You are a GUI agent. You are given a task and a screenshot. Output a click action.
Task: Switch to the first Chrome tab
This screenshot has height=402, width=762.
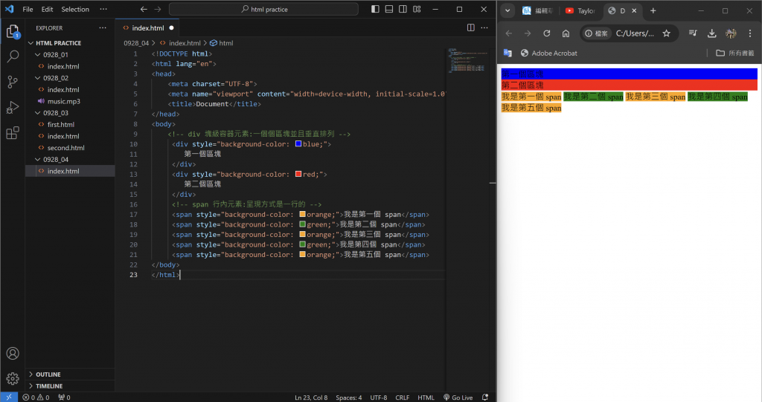coord(537,10)
